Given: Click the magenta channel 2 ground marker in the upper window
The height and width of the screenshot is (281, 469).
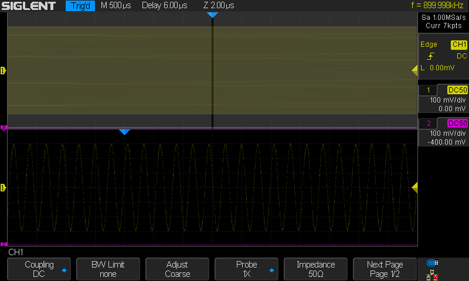Looking at the screenshot, I should (x=4, y=127).
